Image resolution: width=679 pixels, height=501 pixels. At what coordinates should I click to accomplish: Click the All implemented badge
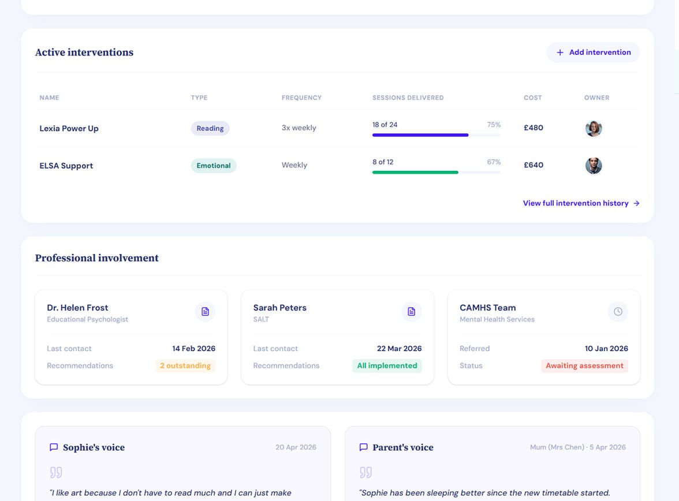click(x=387, y=365)
